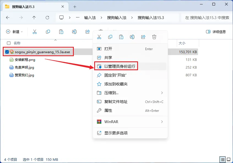Click Cut icon in context menu
The height and width of the screenshot is (163, 233).
pos(99,37)
